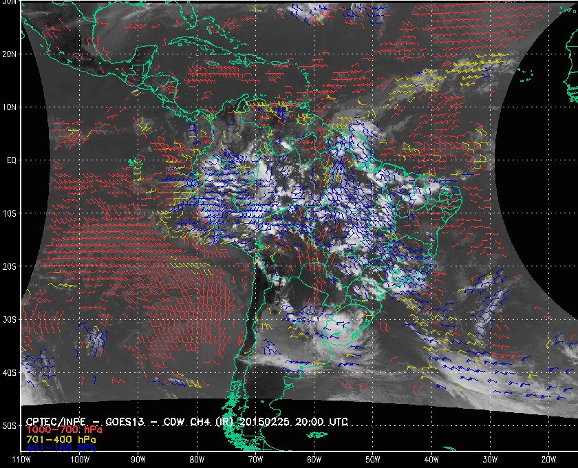The height and width of the screenshot is (468, 578).
Task: Click the EQ equator axis label
Action: 10,160
